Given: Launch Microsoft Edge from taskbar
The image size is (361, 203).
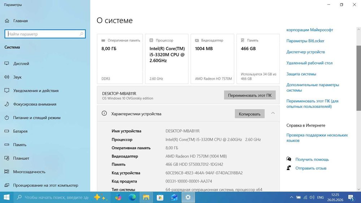Looking at the screenshot, I should coord(132,197).
